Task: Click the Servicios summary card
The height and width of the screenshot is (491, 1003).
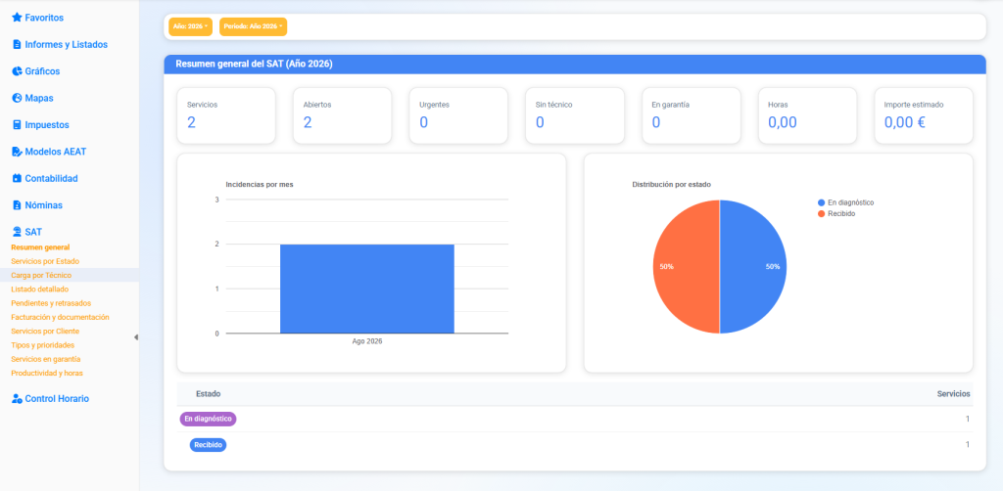Action: click(x=226, y=115)
